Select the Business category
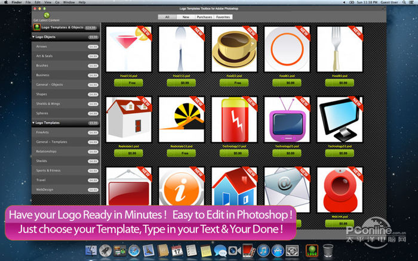Image resolution: width=418 pixels, height=261 pixels. tap(66, 75)
